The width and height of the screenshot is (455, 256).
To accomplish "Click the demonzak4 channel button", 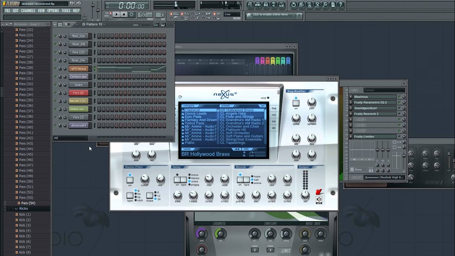I will pos(79,126).
